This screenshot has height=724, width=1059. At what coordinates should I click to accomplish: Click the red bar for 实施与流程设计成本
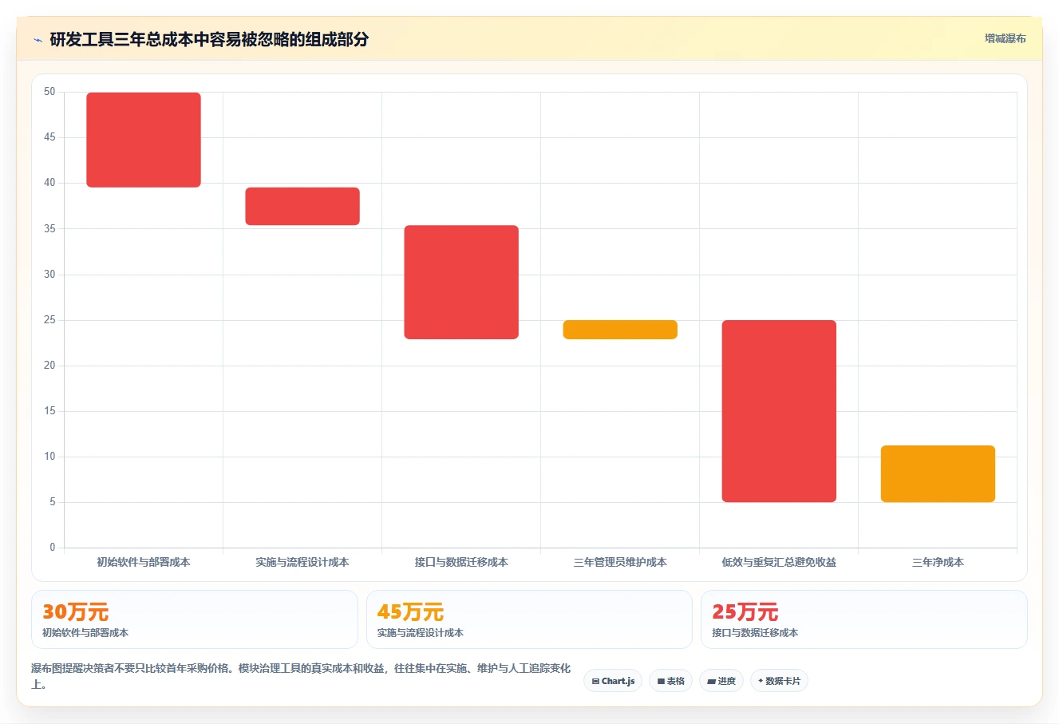tap(302, 206)
